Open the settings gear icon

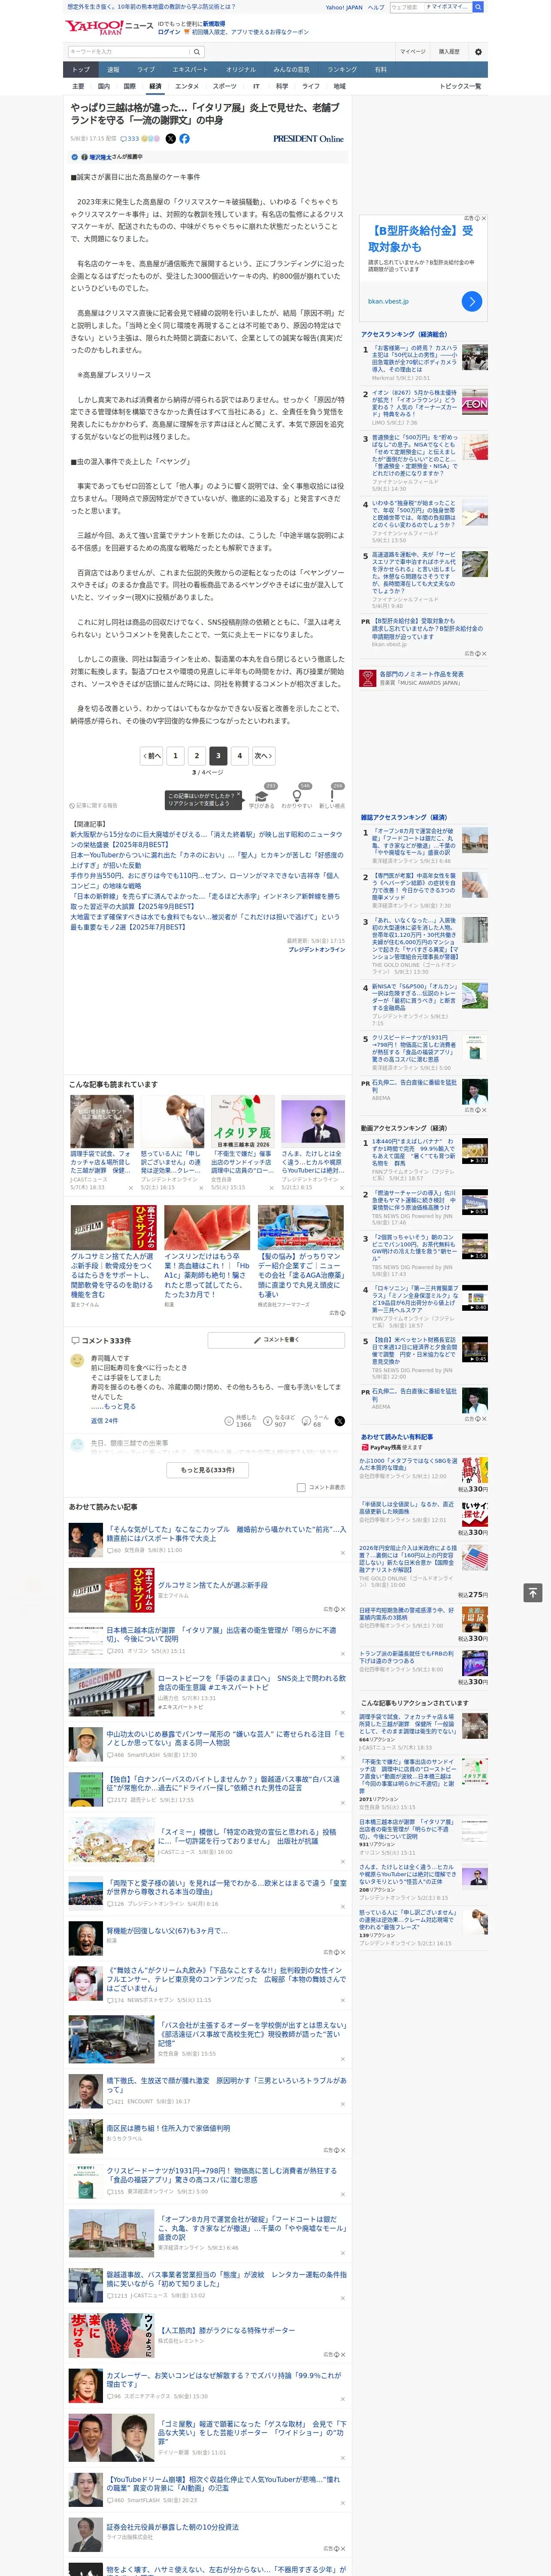478,52
